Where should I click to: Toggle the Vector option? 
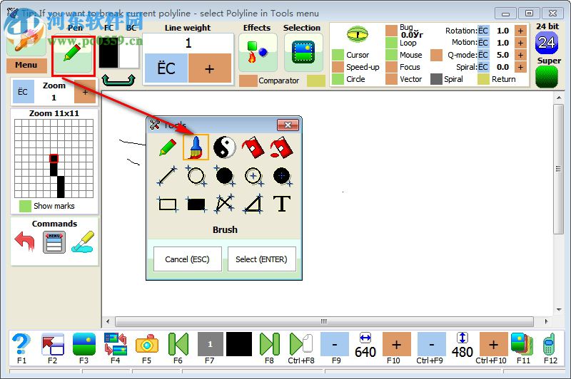(x=391, y=79)
